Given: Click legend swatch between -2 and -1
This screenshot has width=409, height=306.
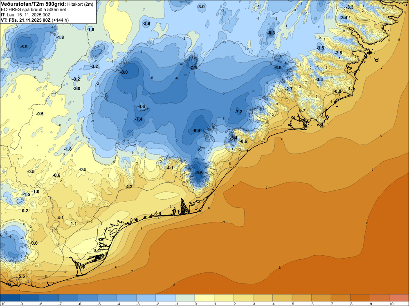Looking at the screenshot, I should 165,298.
